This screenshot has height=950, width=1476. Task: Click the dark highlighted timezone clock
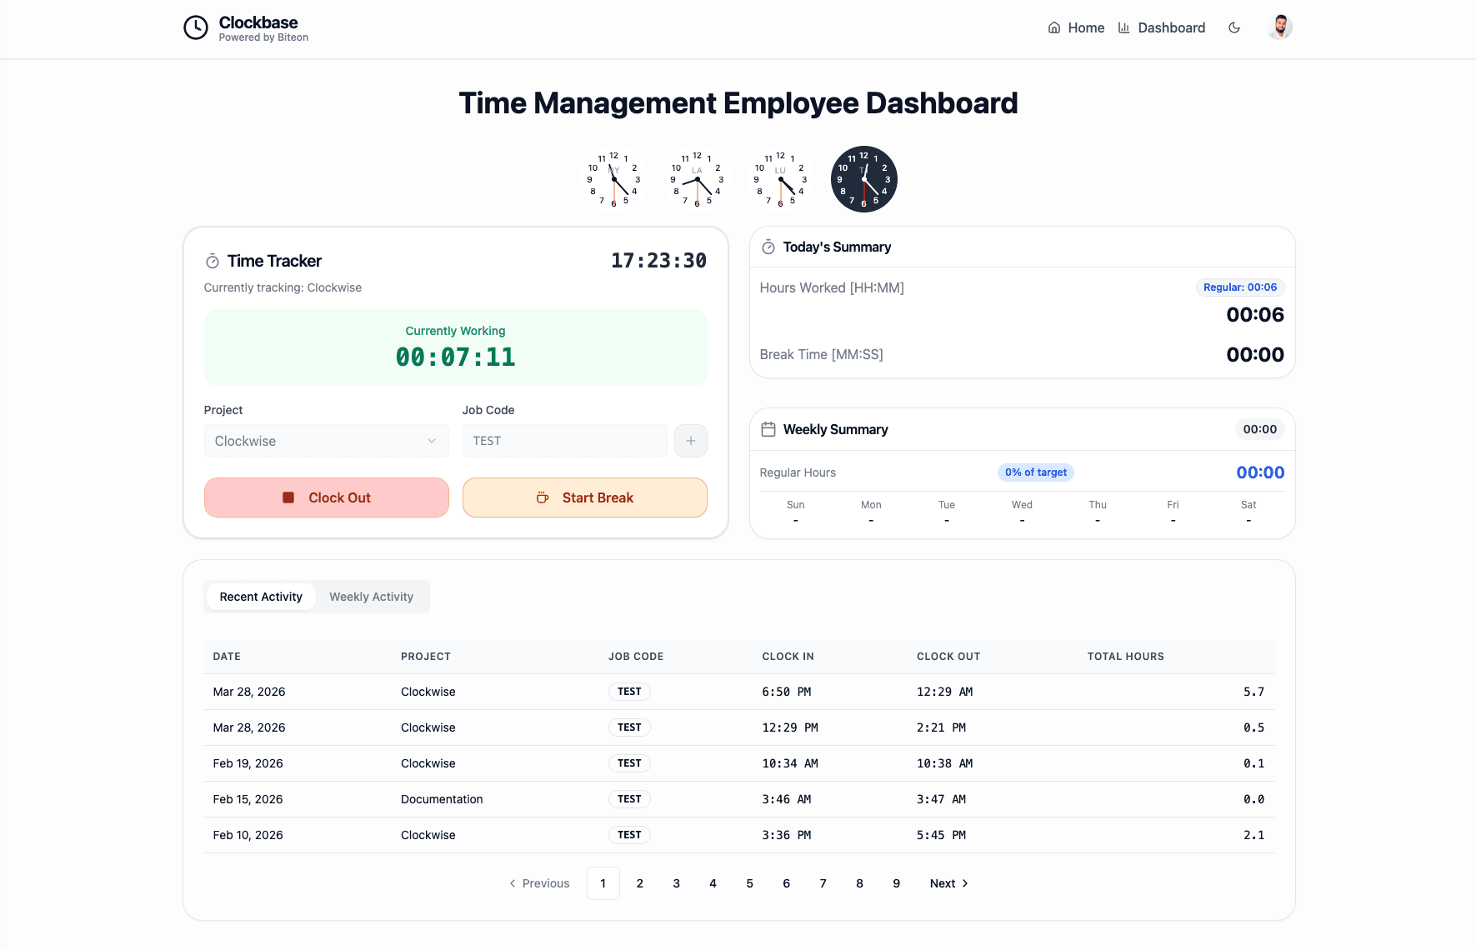click(863, 178)
